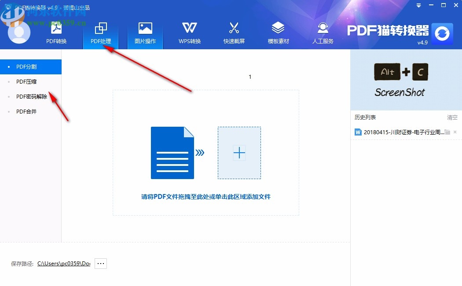Screen dimensions: 462x286
Task: Select PDF压缩 in the sidebar
Action: click(27, 81)
